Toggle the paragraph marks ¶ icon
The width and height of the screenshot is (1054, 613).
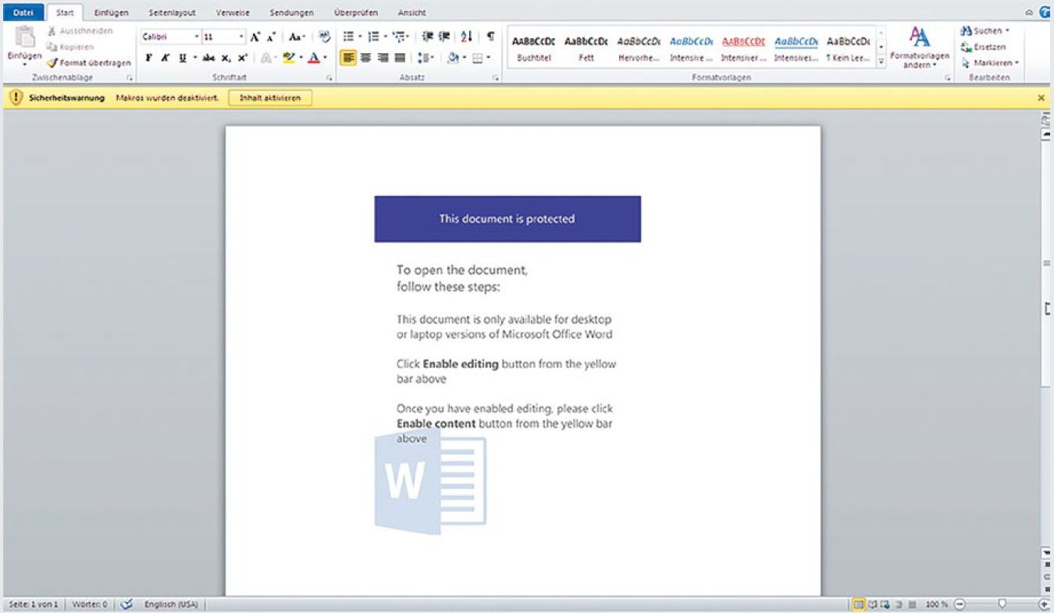490,37
